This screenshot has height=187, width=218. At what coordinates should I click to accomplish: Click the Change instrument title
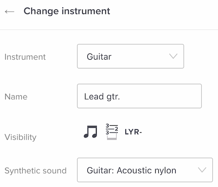(x=67, y=11)
